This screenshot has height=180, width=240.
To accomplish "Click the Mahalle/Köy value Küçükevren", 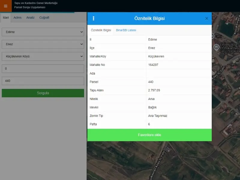I will coord(156,56).
